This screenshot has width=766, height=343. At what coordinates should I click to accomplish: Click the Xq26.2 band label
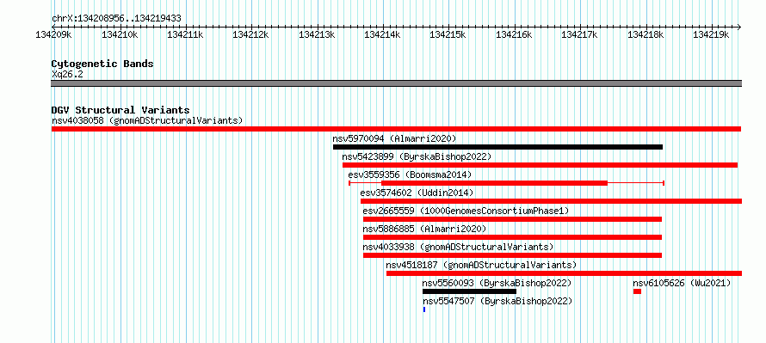(x=67, y=75)
